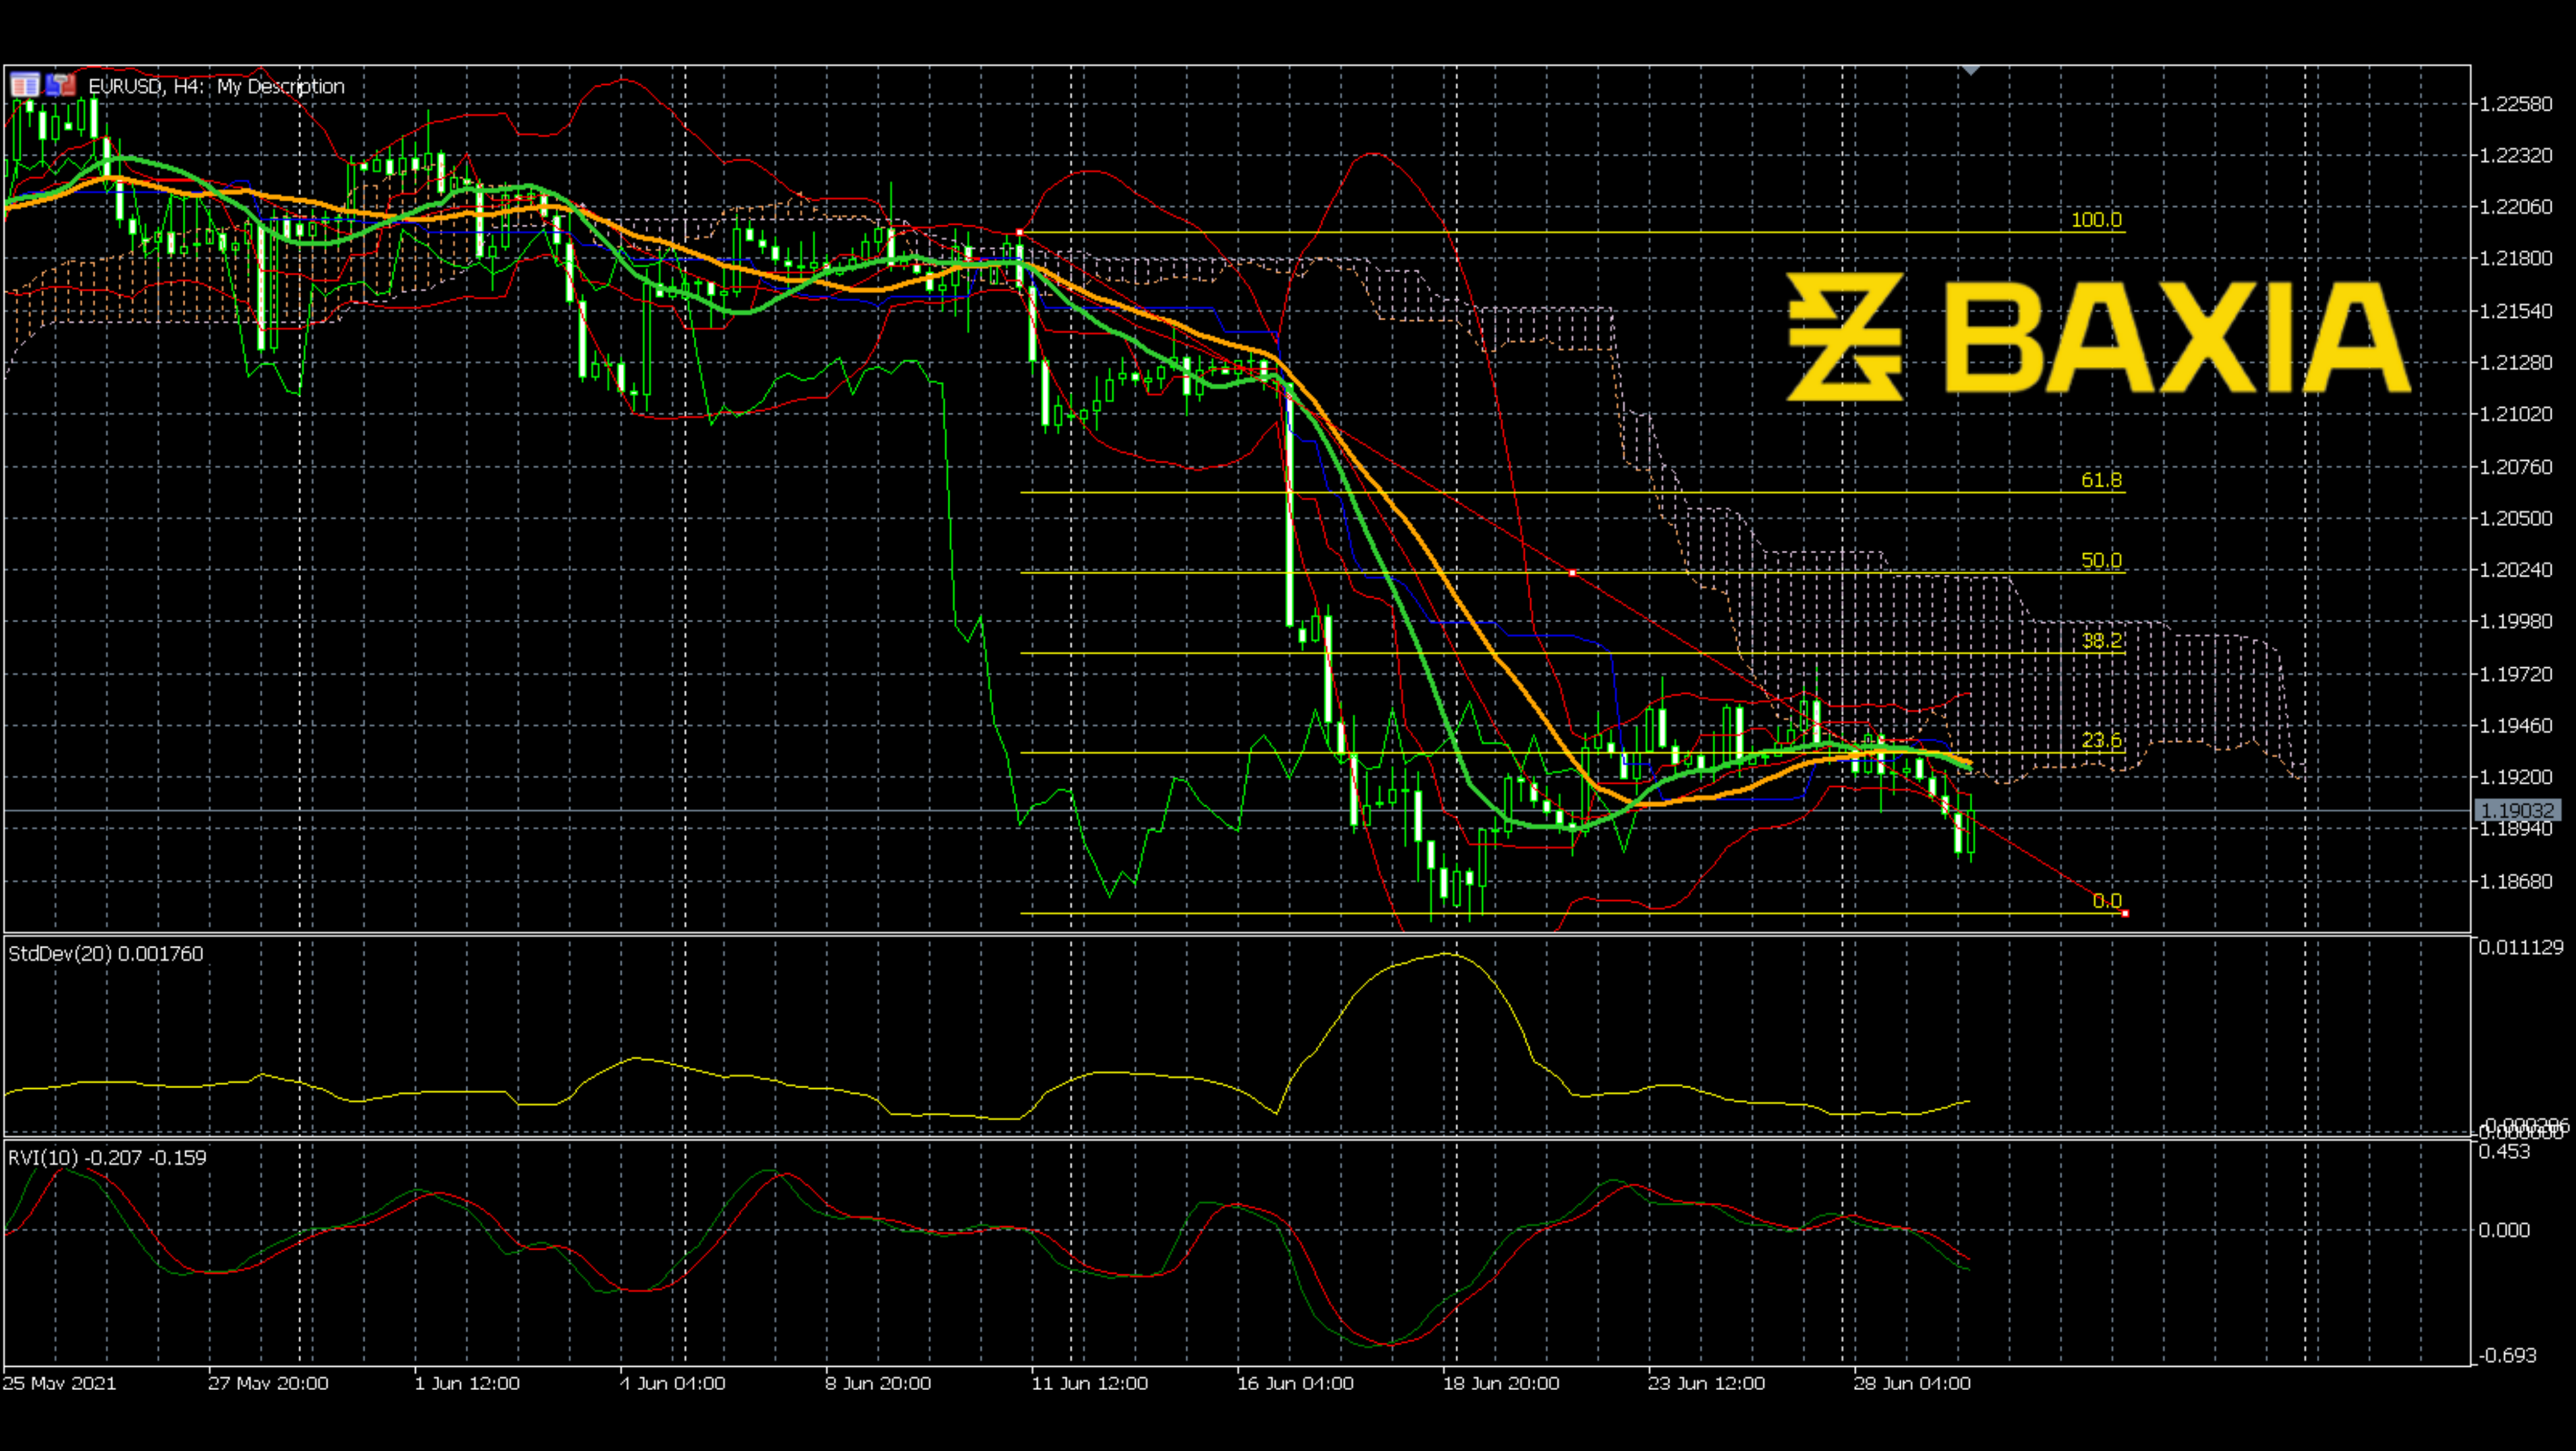Viewport: 2576px width, 1451px height.
Task: Click the 16 Jun 04:00 date label
Action: (x=1296, y=1383)
